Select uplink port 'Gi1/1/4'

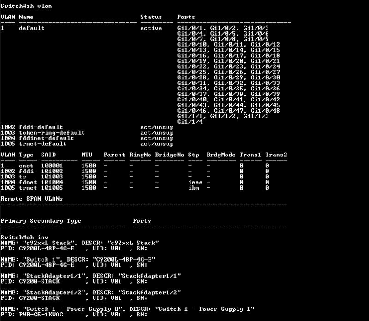click(x=190, y=122)
